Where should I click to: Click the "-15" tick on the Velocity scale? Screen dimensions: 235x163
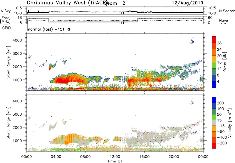[x=221, y=126]
